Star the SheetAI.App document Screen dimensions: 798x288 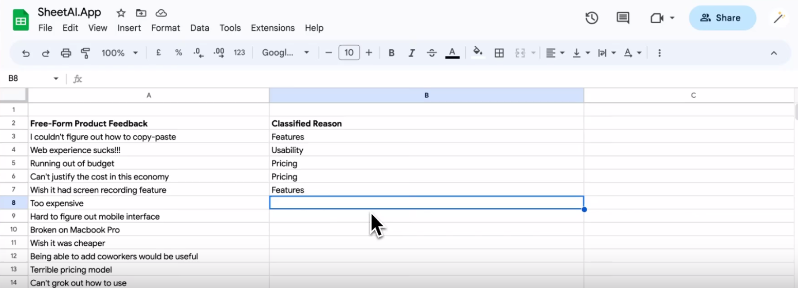(121, 13)
